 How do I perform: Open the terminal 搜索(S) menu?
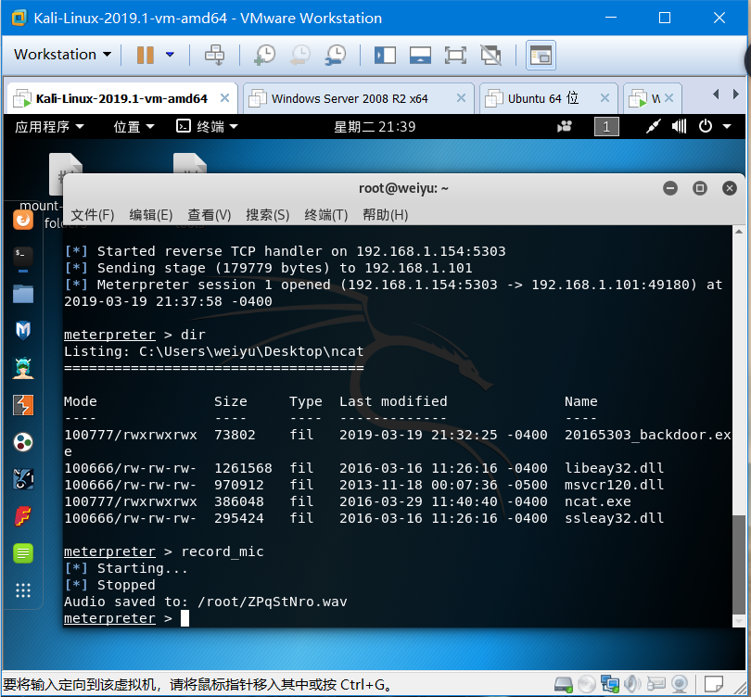click(268, 215)
